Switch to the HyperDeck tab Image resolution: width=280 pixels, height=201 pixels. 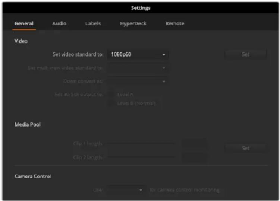(x=133, y=23)
